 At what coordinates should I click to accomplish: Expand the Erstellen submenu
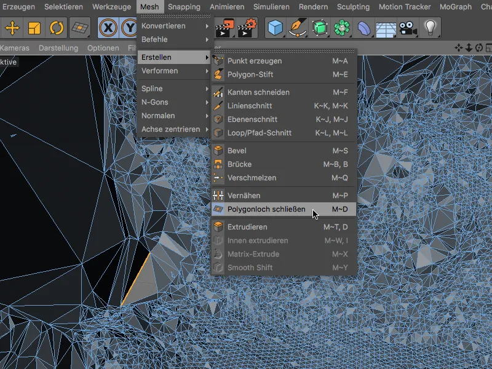click(174, 57)
